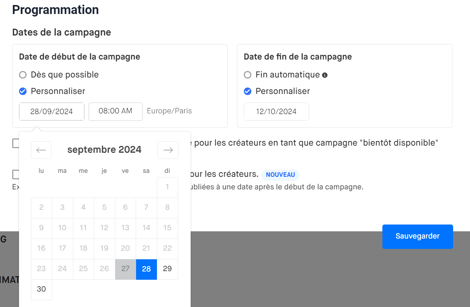The image size is (470, 307).
Task: Open the start time field 08:00 AM
Action: click(x=115, y=111)
